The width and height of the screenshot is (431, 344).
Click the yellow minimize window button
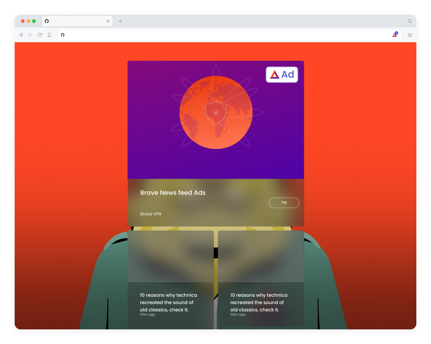click(28, 21)
